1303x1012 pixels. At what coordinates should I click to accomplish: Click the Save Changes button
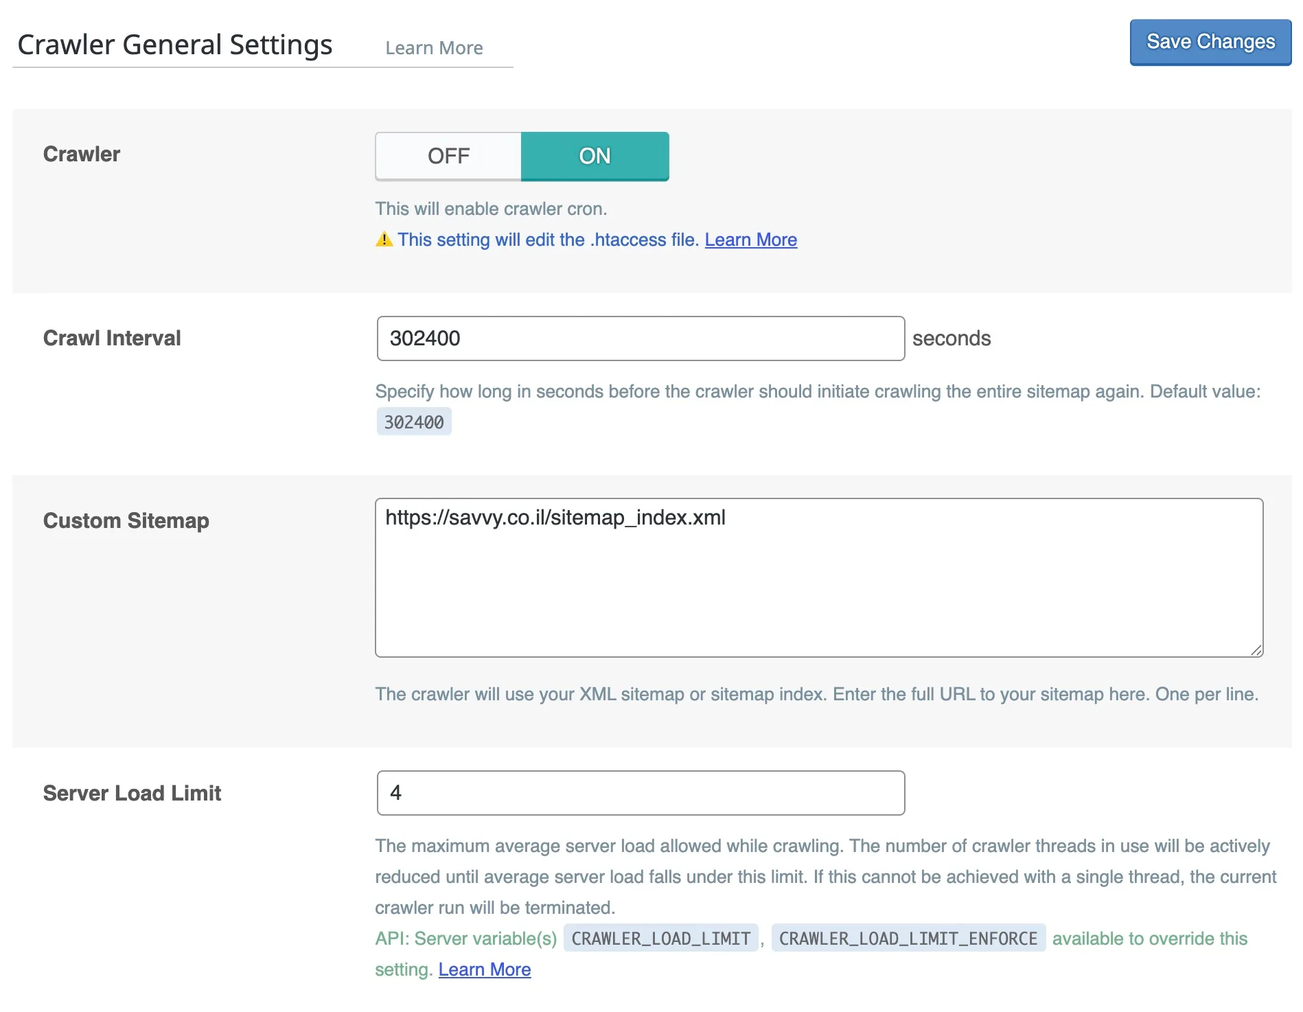point(1210,42)
